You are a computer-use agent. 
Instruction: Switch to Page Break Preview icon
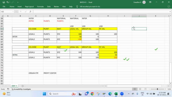[145, 89]
